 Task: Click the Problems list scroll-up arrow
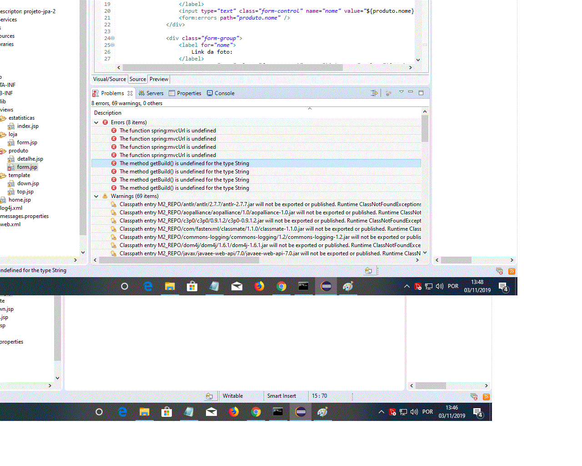click(x=425, y=111)
